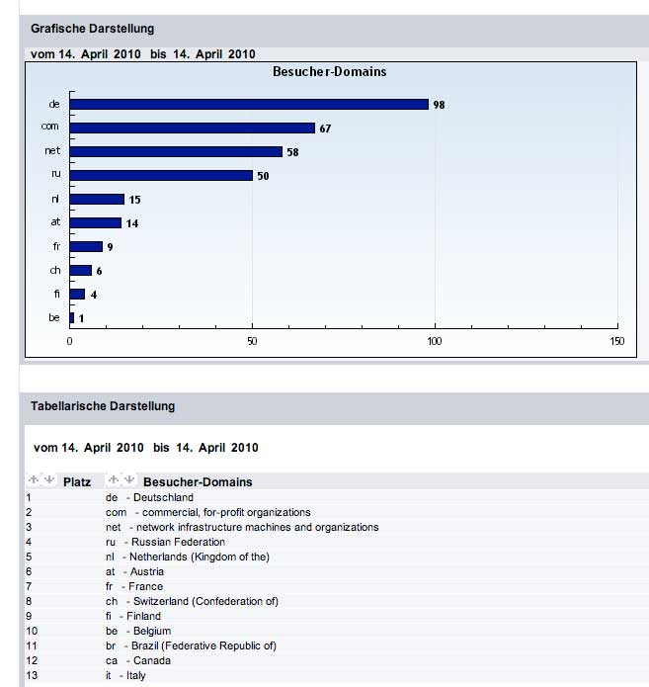Sort Besucher-Domains column ascending
This screenshot has width=649, height=687.
coord(114,480)
